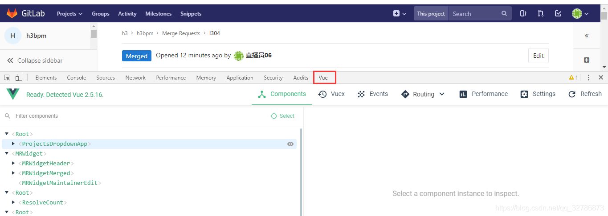Switch to the Network tab

click(x=135, y=77)
